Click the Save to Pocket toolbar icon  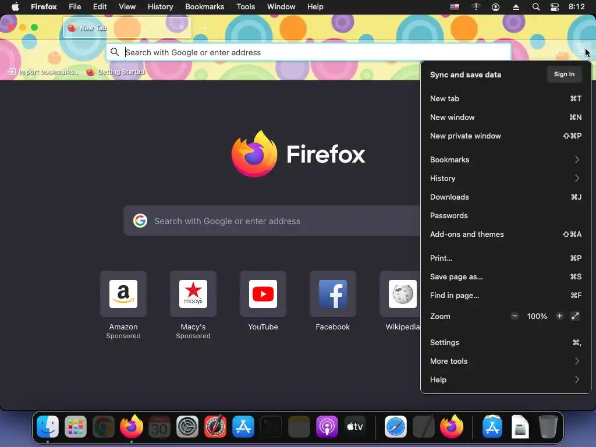pos(560,52)
